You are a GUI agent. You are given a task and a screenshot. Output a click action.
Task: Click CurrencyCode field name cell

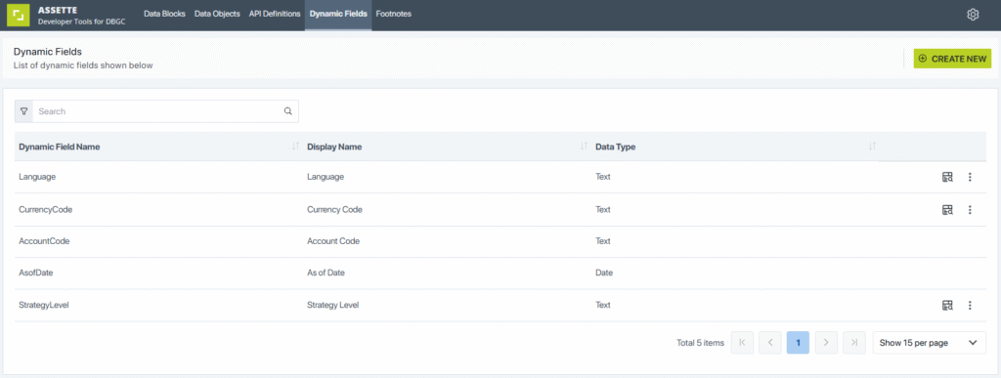point(45,209)
